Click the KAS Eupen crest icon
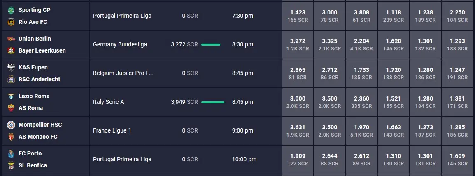 11,67
